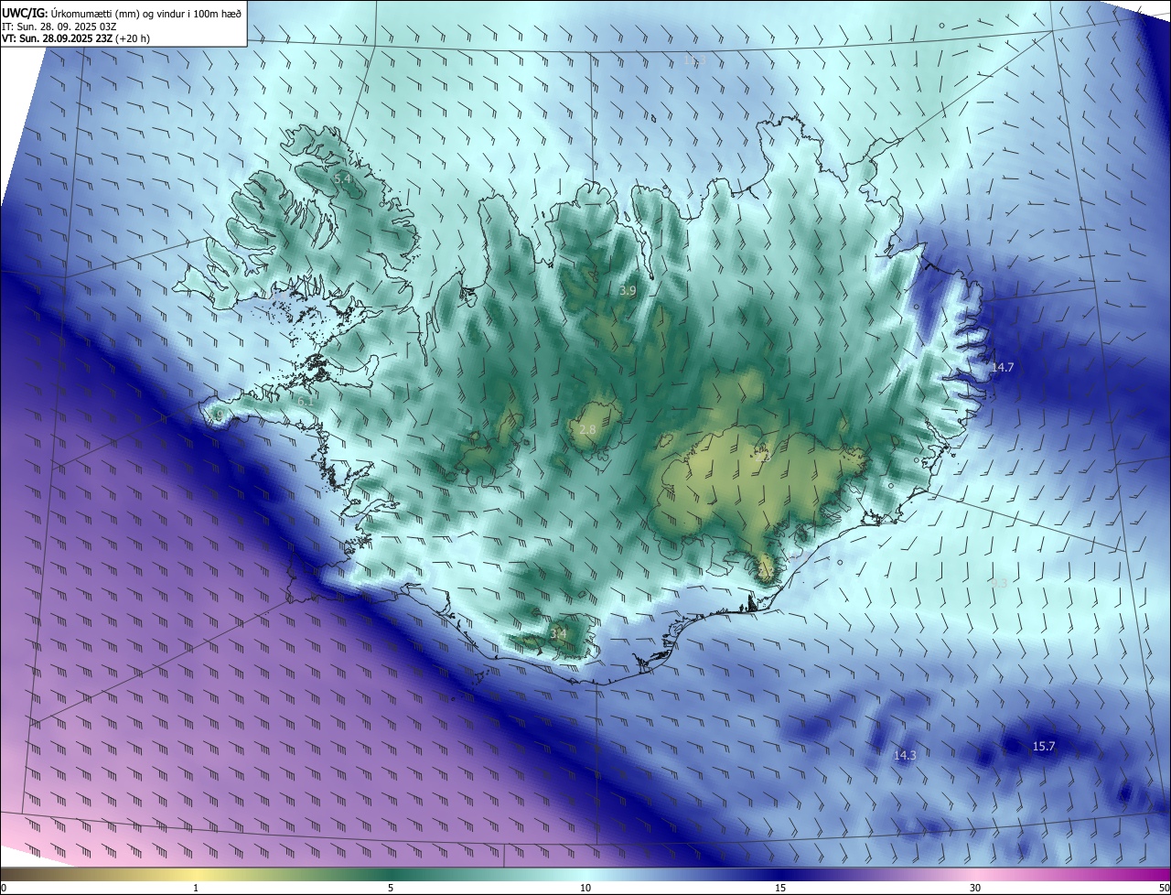Click the 'VT: Sun. 28.09.2025 23Z (+20 h)' valid time

pos(76,38)
